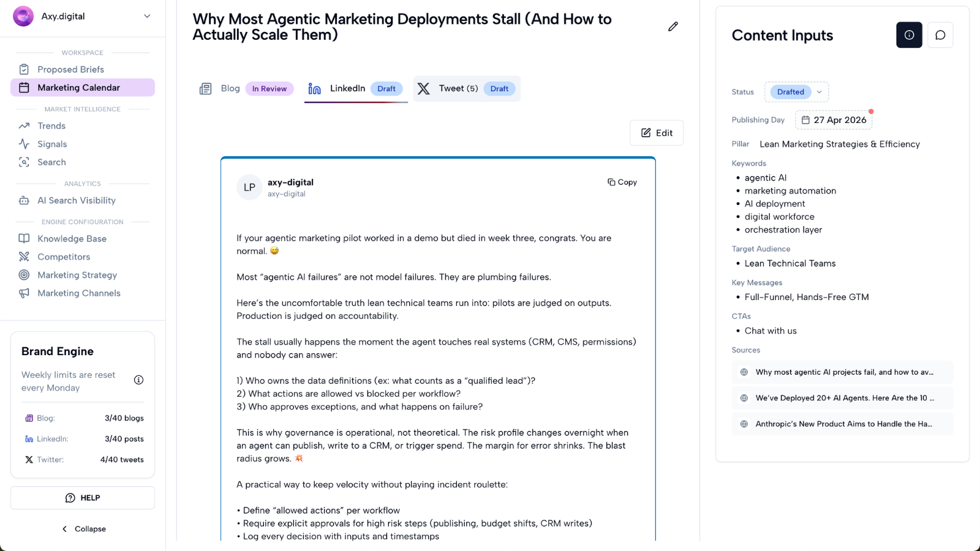
Task: Click the '3/40 blogs' usage value
Action: [x=124, y=418]
